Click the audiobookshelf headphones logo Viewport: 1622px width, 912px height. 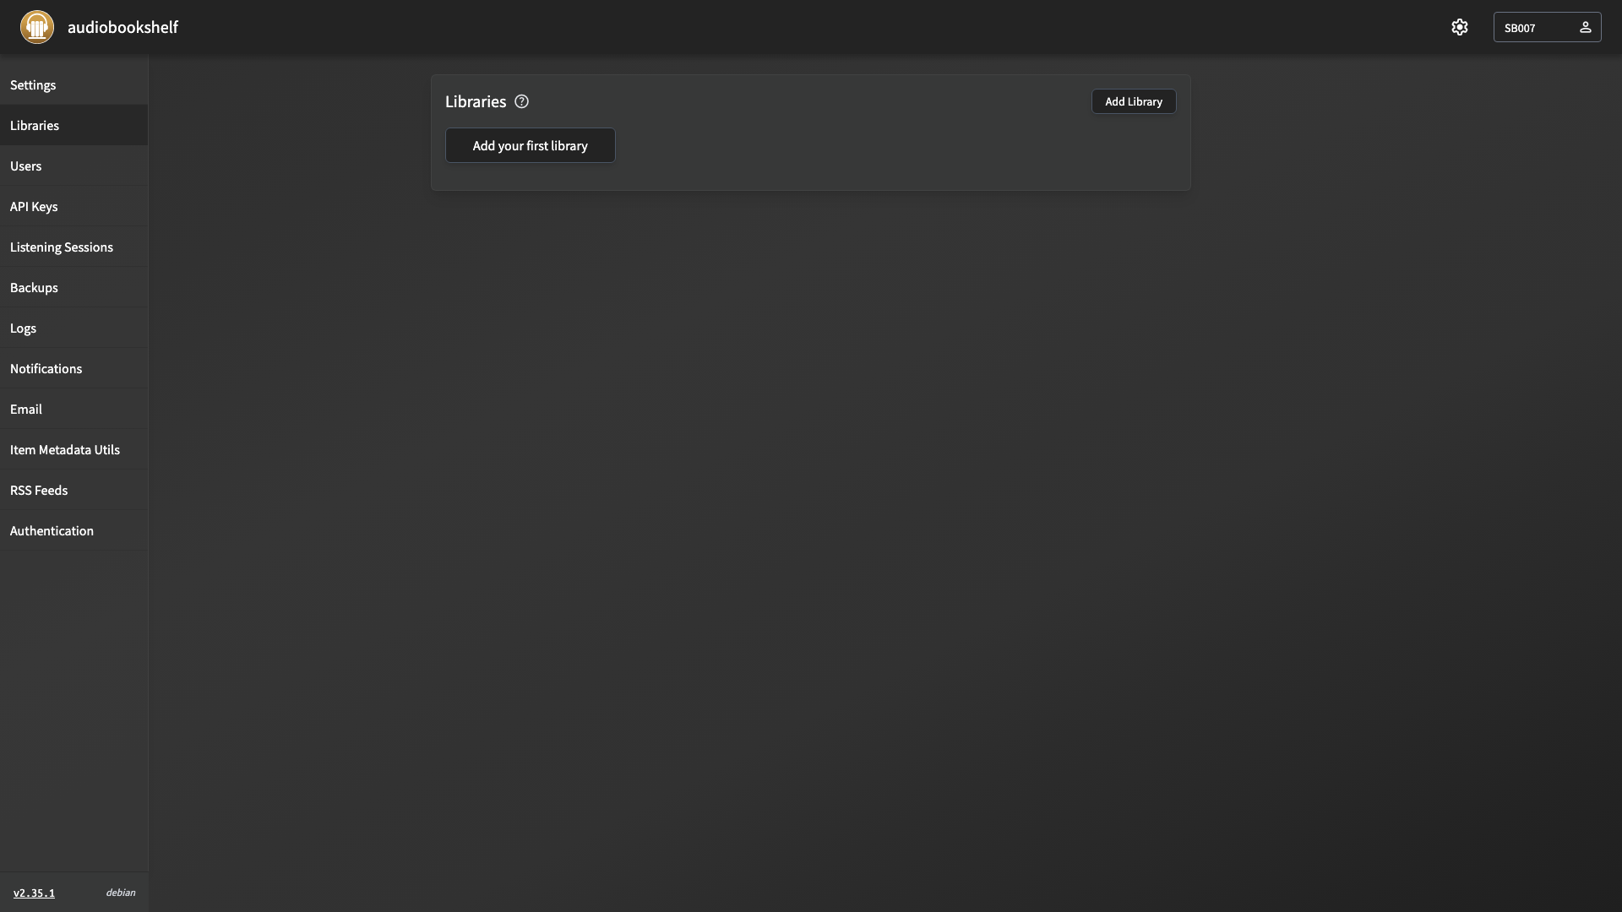(x=37, y=27)
